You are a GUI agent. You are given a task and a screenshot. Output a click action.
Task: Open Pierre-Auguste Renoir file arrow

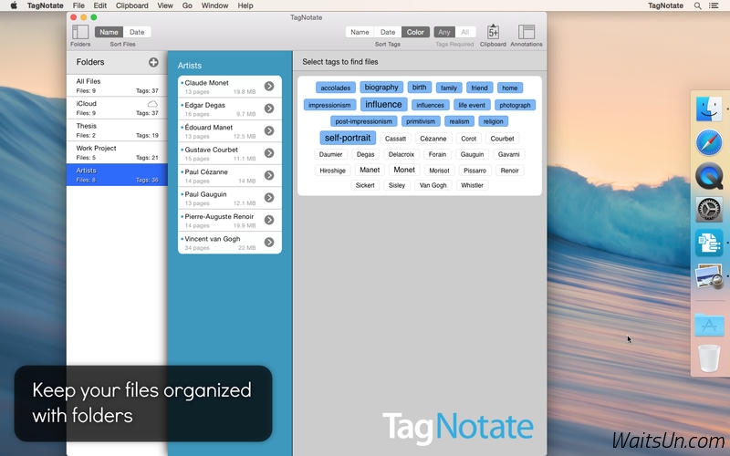coord(269,220)
